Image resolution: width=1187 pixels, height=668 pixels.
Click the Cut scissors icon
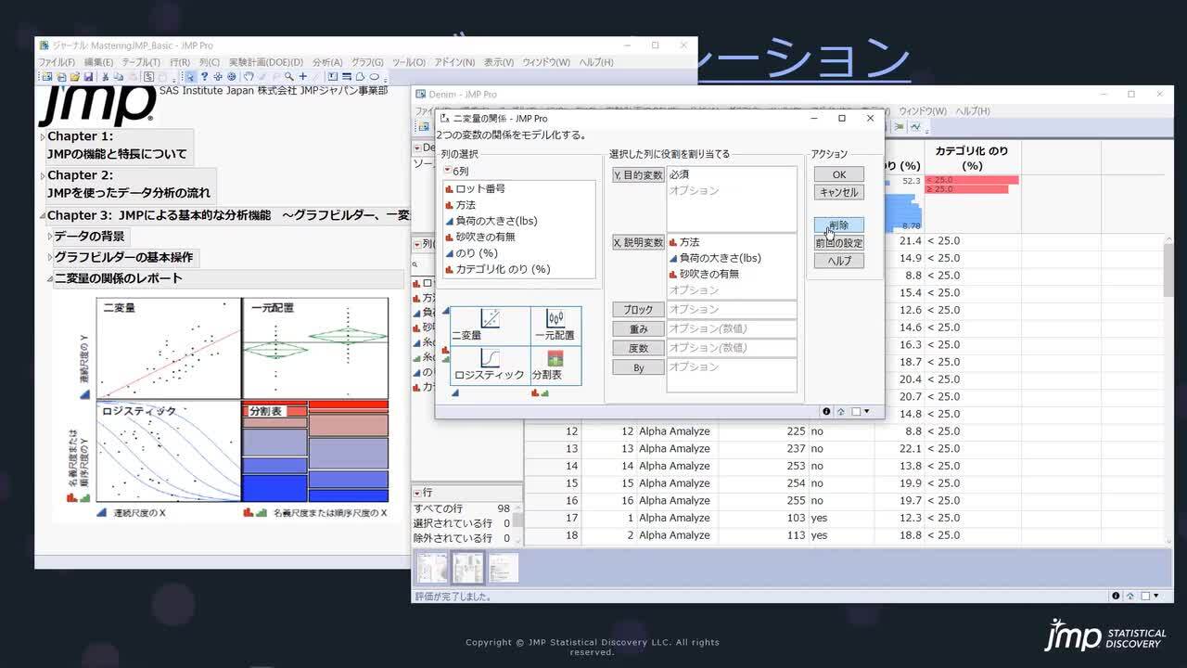click(105, 77)
